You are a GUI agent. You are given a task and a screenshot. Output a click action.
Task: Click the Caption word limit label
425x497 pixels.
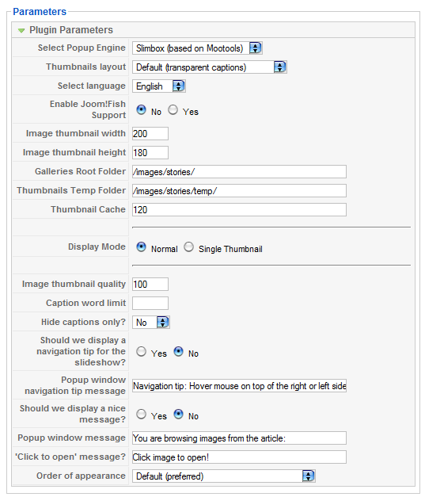(x=86, y=303)
